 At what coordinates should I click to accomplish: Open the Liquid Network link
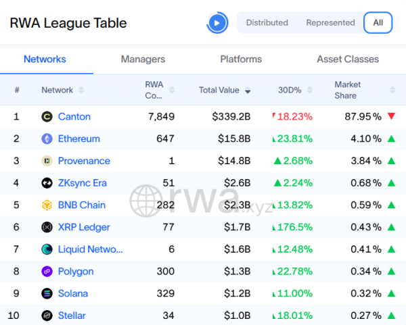point(90,249)
